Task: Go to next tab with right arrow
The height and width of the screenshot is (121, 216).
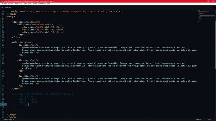Action: coord(2,7)
